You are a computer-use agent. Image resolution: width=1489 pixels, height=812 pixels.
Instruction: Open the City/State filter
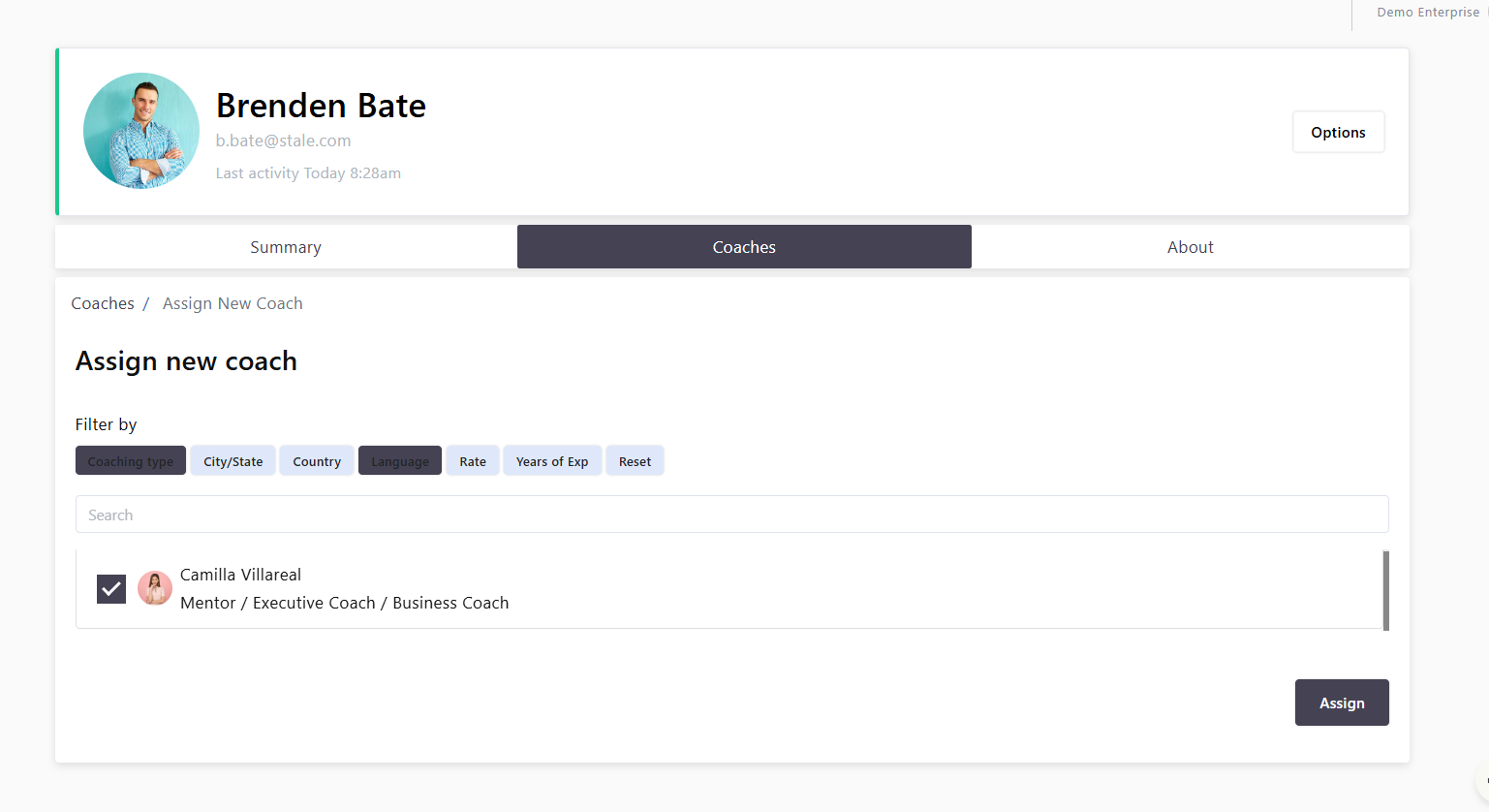pos(233,461)
